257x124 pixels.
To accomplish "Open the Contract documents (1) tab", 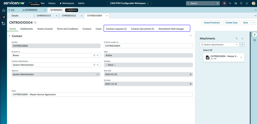I will (142, 29).
